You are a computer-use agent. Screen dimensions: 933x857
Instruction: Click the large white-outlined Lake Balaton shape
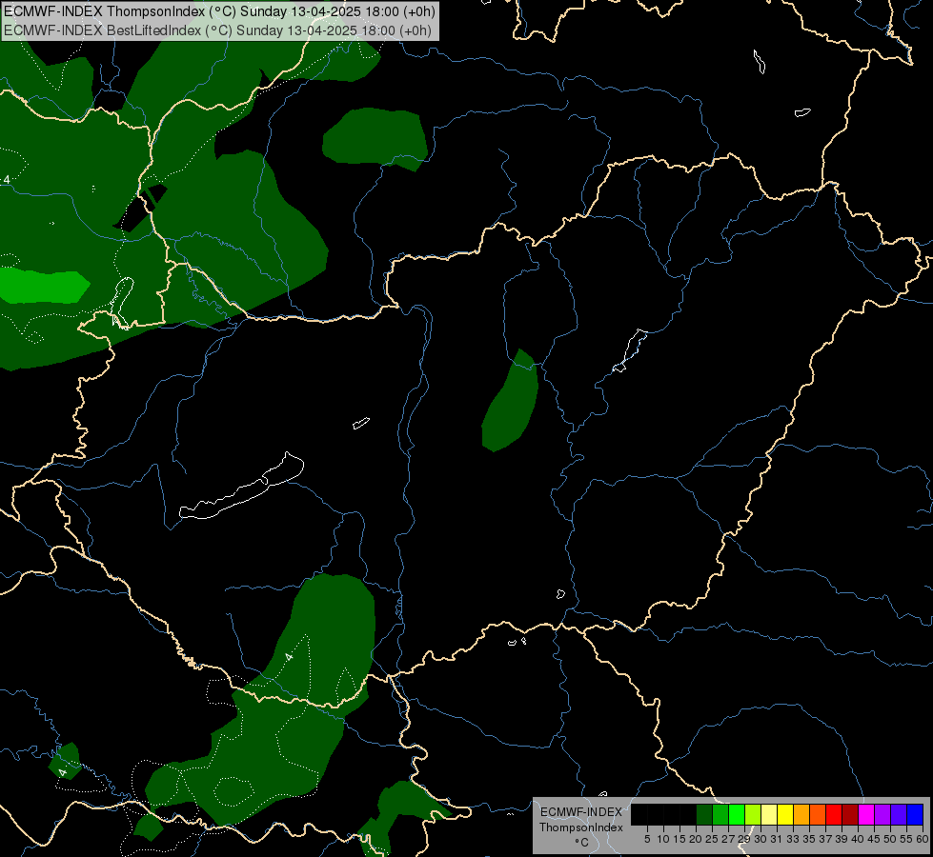(241, 488)
